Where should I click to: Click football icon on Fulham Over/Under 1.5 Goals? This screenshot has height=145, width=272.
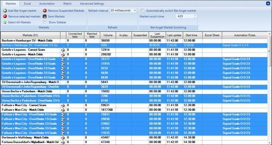(x=63, y=119)
